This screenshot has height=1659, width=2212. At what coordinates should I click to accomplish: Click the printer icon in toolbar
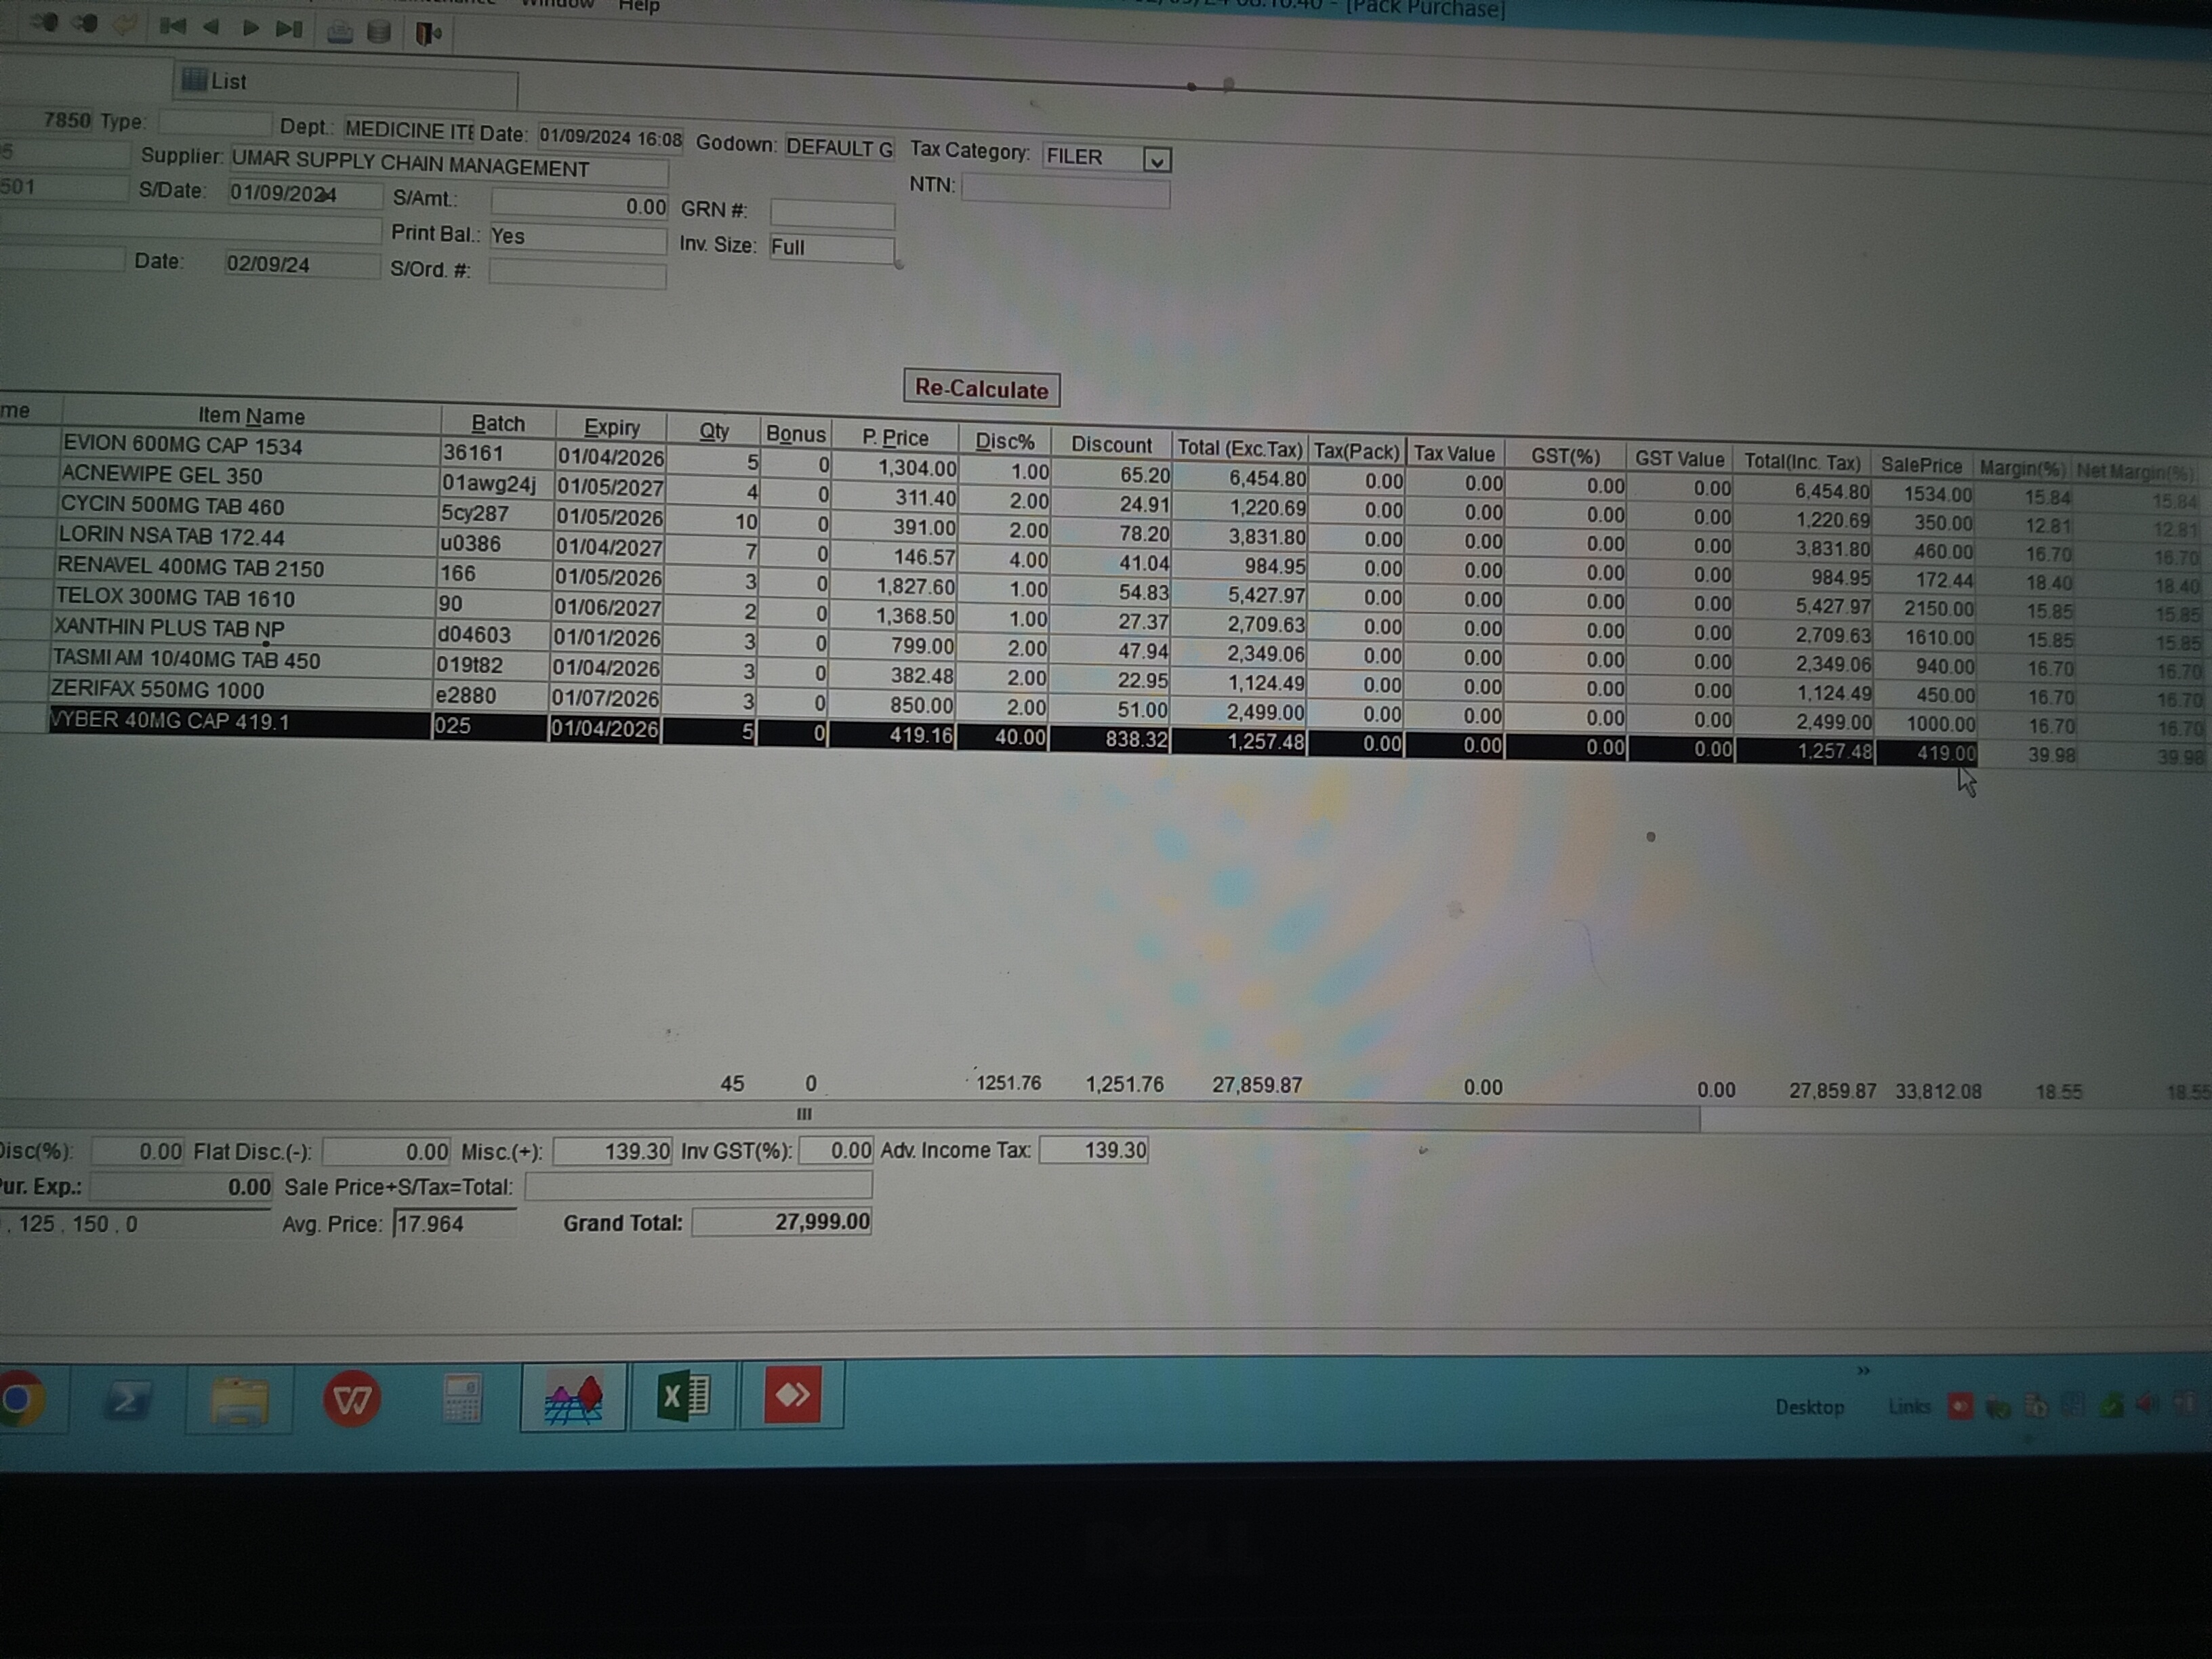coord(340,33)
